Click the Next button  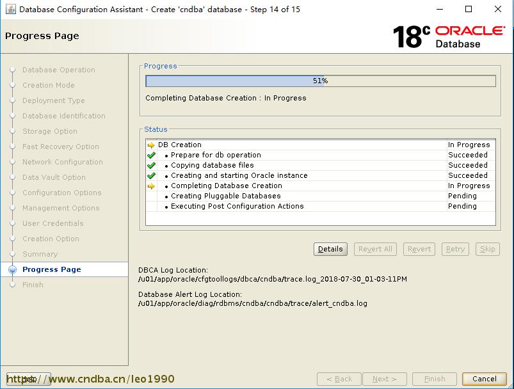click(385, 379)
